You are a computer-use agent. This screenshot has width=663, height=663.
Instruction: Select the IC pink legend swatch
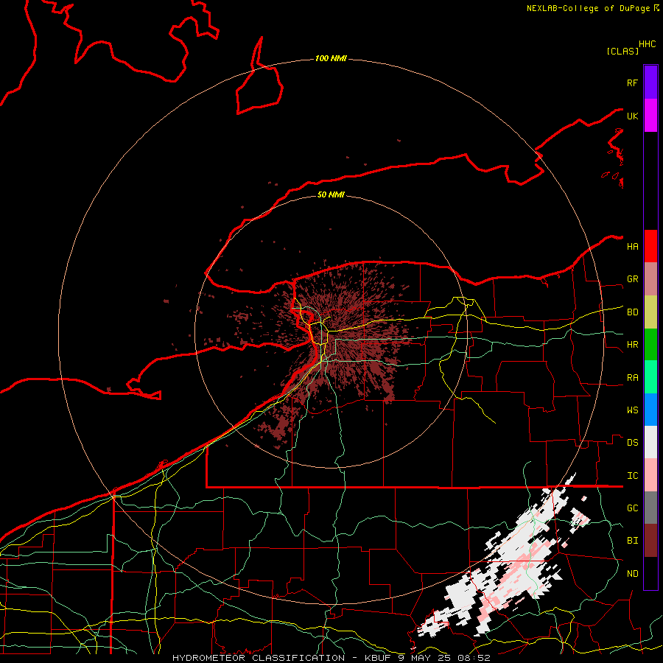coord(650,475)
